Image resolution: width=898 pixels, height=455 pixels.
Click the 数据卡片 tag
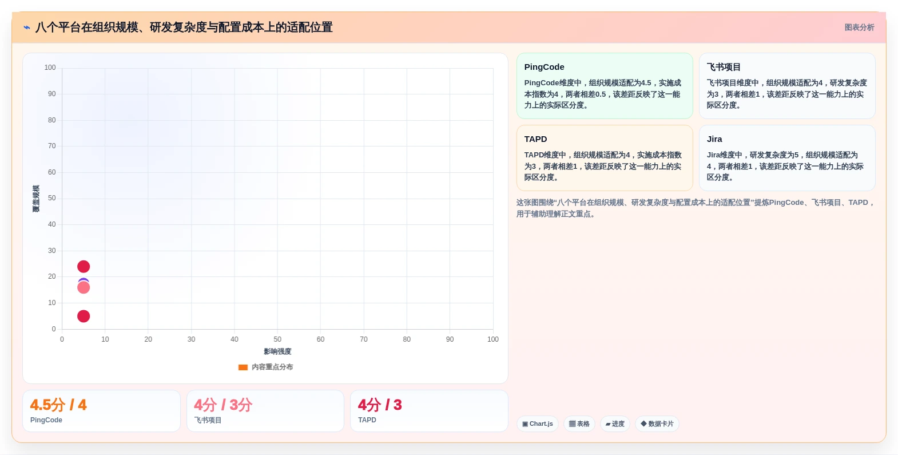click(x=657, y=424)
